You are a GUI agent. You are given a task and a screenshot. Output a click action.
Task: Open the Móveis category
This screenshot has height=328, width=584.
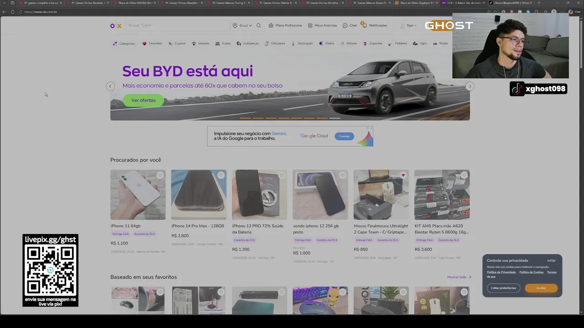[x=349, y=44]
